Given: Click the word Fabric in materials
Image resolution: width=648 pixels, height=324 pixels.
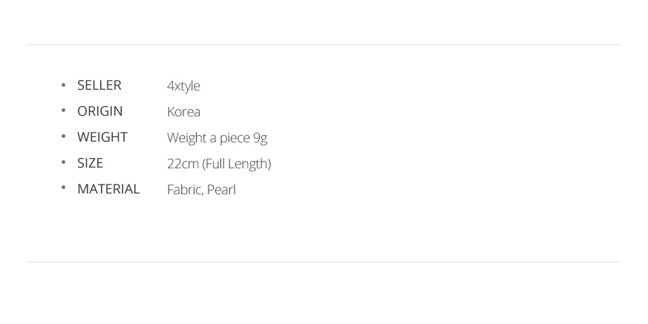Looking at the screenshot, I should point(185,190).
